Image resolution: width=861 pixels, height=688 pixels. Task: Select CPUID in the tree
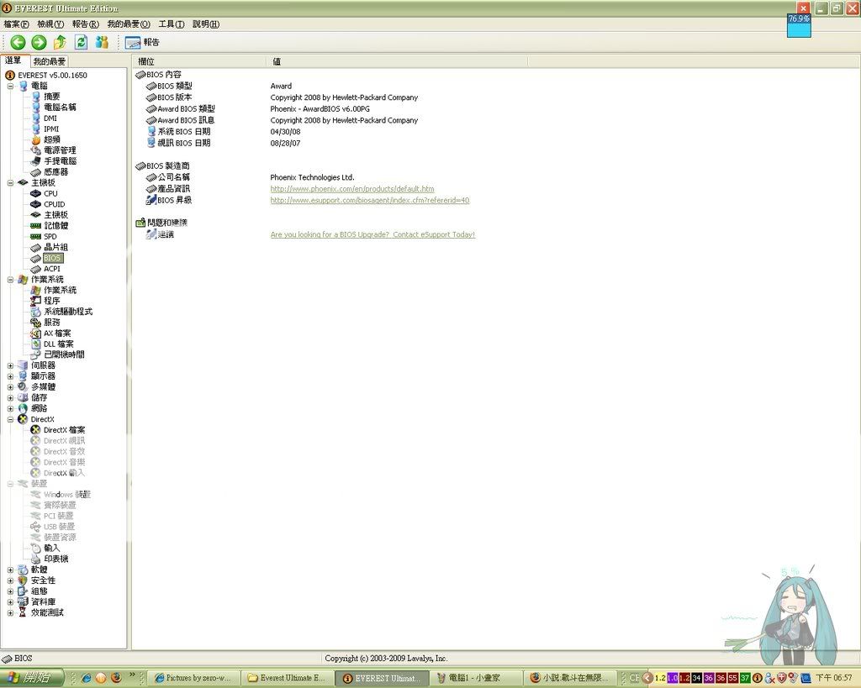pos(54,204)
